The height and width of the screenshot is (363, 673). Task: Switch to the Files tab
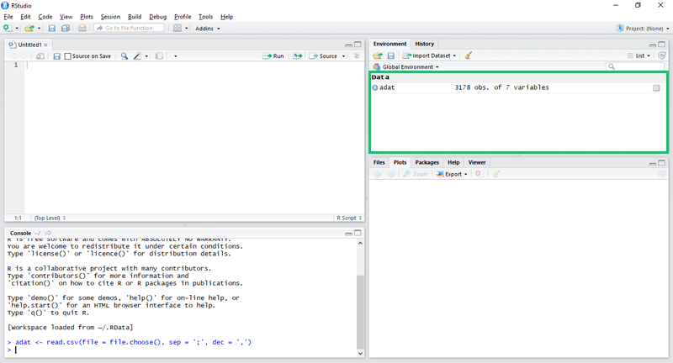pyautogui.click(x=379, y=162)
